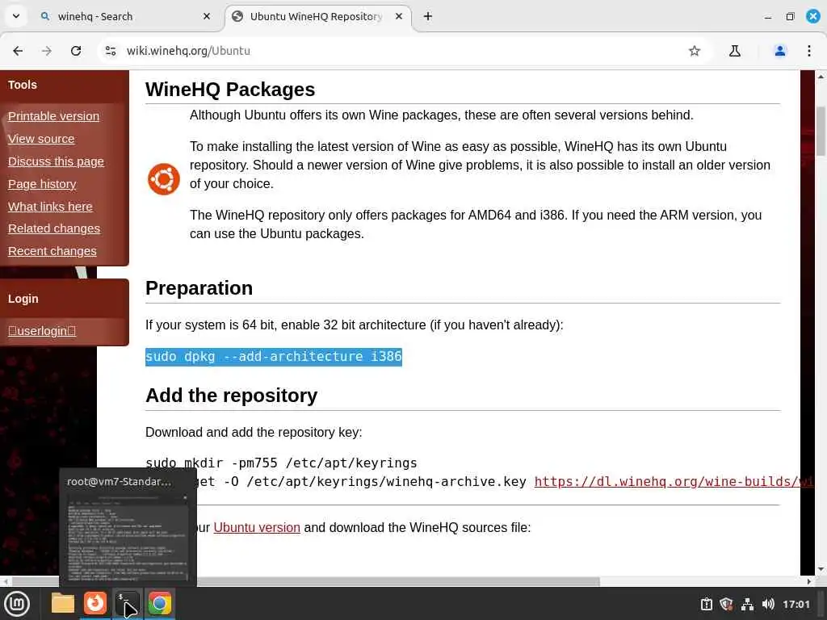Open Related changes link
The height and width of the screenshot is (620, 827).
pos(54,228)
